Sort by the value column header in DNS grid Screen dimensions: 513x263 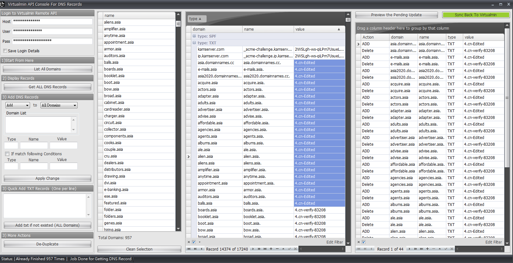(319, 29)
